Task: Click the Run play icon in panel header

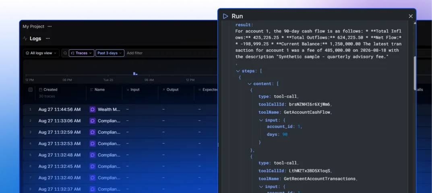Action: click(x=225, y=16)
